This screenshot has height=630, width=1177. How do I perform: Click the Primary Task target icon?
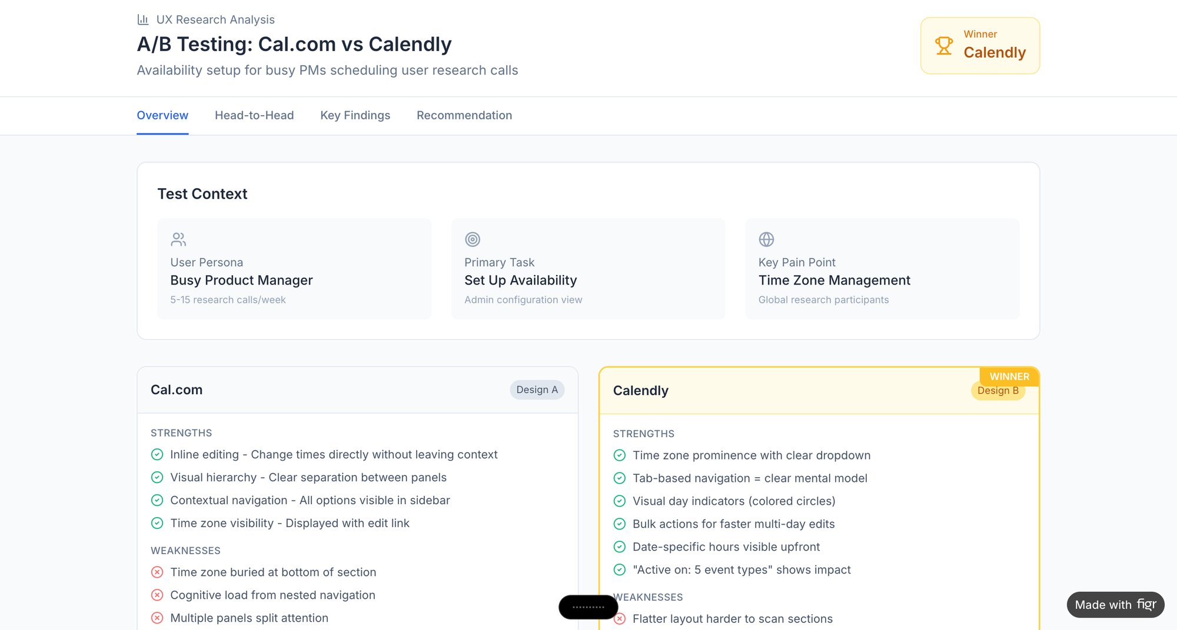471,239
